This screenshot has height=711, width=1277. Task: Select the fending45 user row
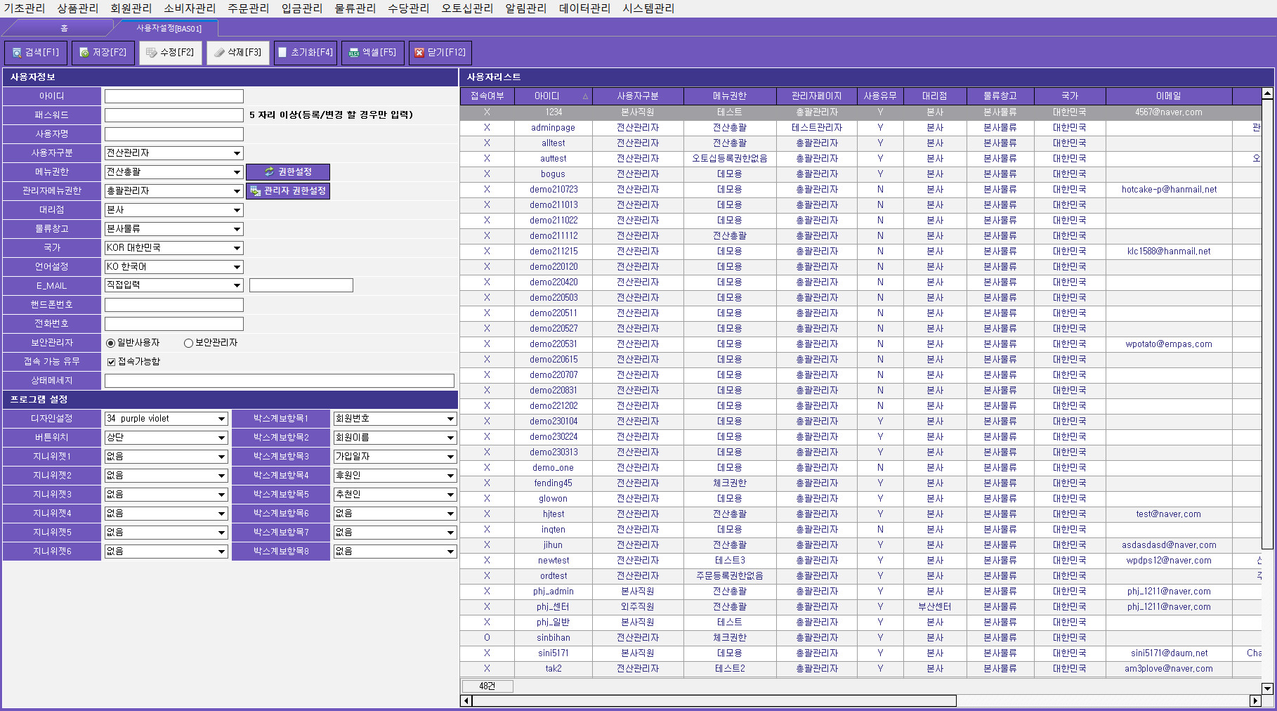[860, 483]
